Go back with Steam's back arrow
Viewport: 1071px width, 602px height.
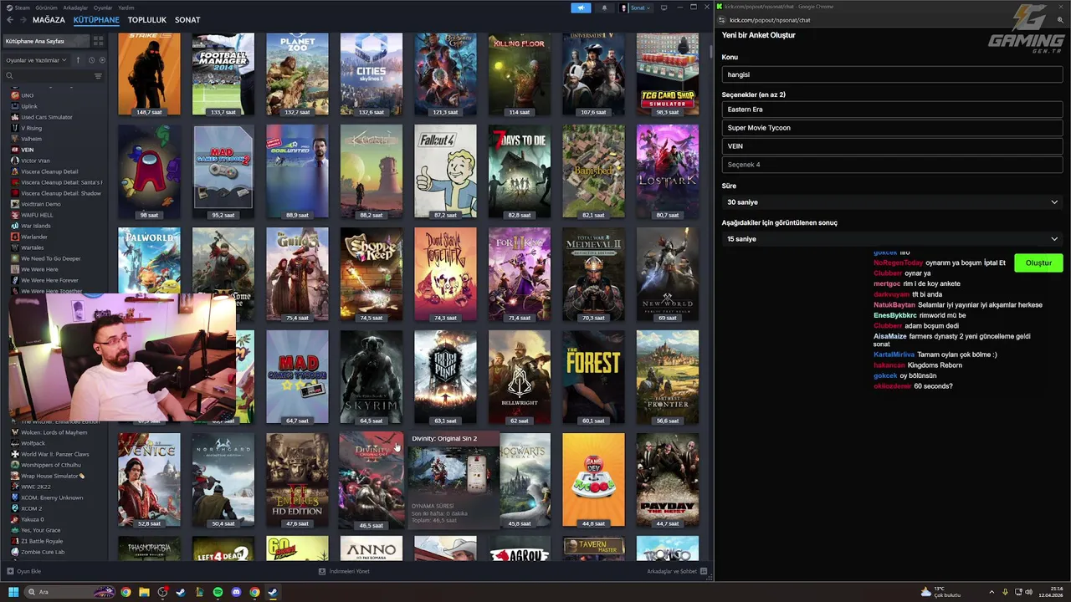(10, 19)
